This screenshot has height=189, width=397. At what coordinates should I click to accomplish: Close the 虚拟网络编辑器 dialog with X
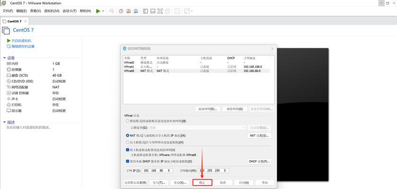[x=272, y=48]
